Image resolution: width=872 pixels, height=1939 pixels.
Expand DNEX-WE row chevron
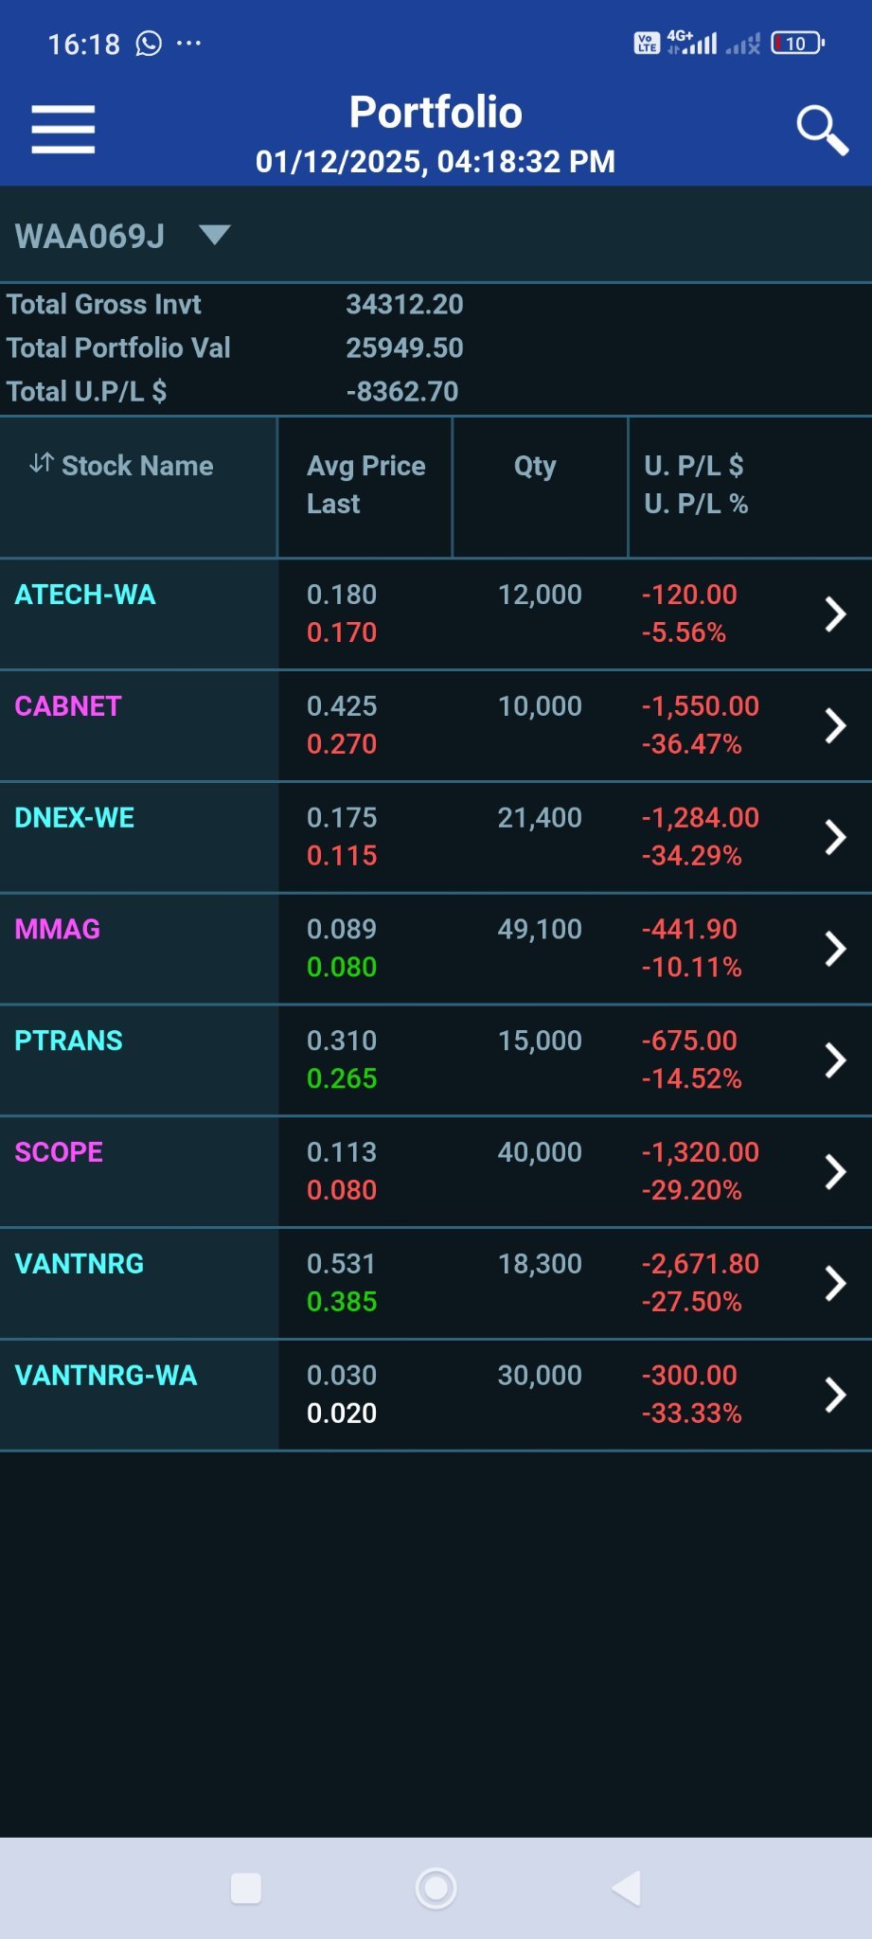[x=835, y=837]
